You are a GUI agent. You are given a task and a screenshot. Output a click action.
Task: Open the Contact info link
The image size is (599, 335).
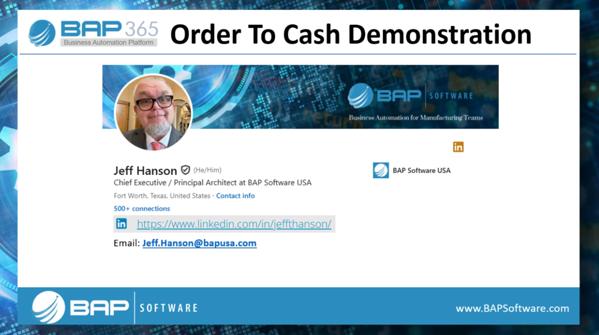(235, 196)
